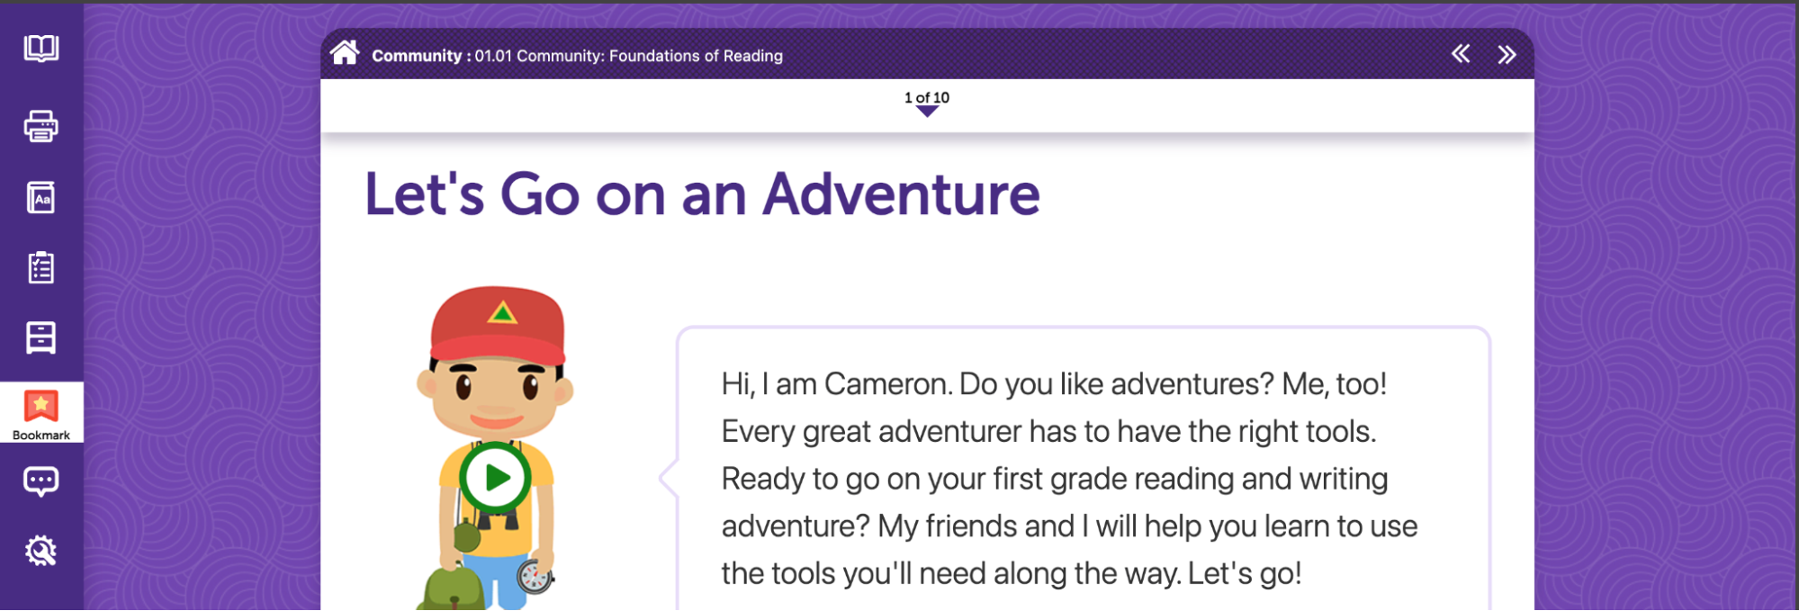This screenshot has height=611, width=1799.
Task: Open the glossary Aa icon
Action: (x=41, y=197)
